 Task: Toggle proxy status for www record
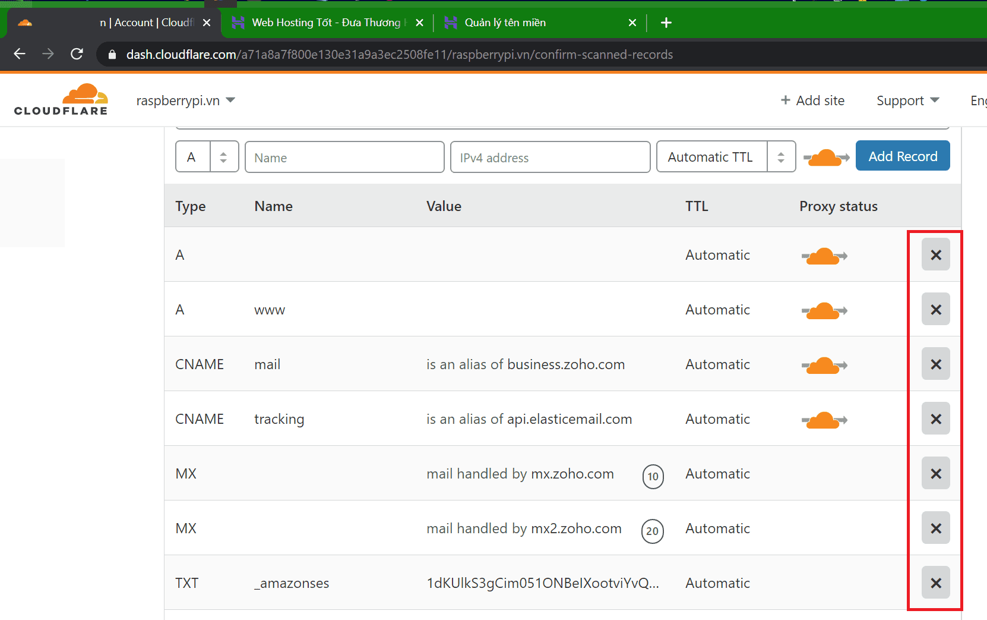point(824,310)
